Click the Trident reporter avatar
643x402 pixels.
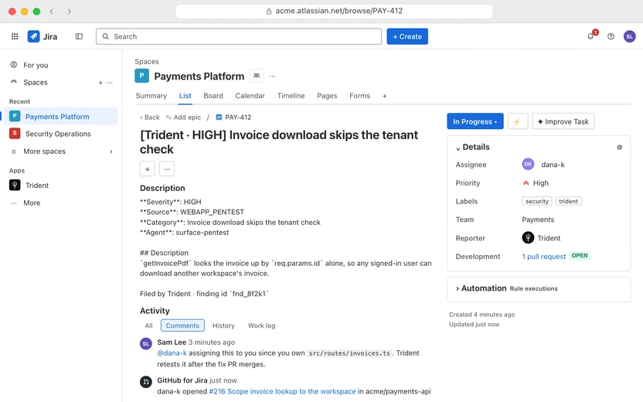pos(528,238)
